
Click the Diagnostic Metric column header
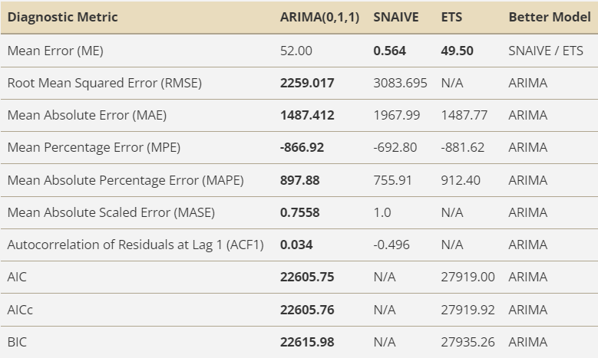point(62,17)
